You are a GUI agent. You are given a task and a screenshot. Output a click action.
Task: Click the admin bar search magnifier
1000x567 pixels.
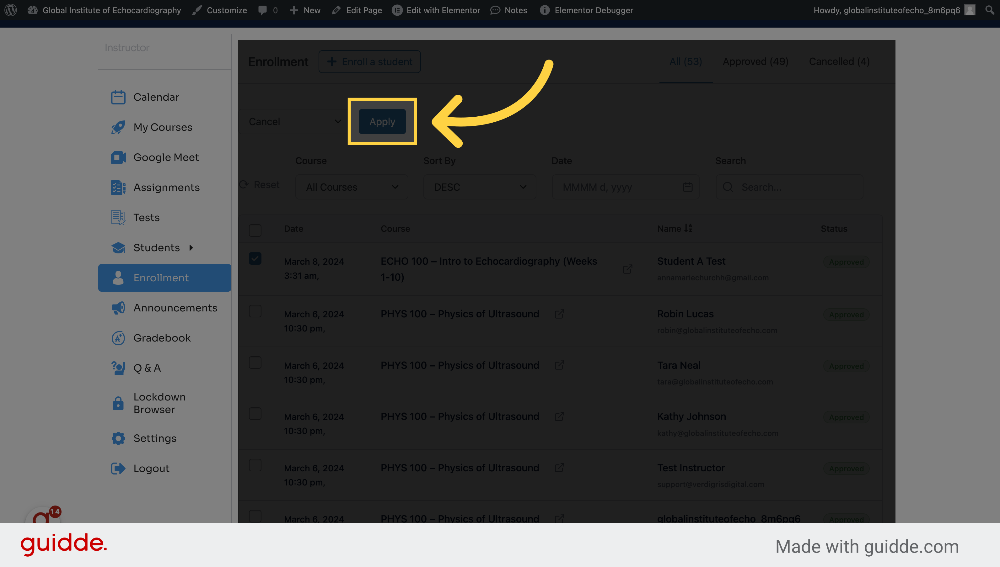click(x=989, y=10)
